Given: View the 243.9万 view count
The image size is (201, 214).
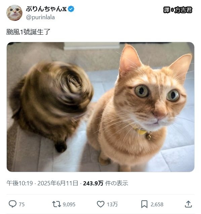Looking at the screenshot, I should click(x=93, y=183).
